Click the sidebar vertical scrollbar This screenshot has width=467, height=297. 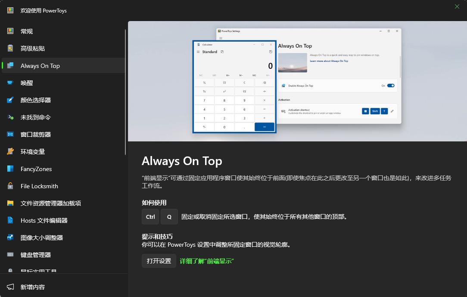pyautogui.click(x=125, y=92)
